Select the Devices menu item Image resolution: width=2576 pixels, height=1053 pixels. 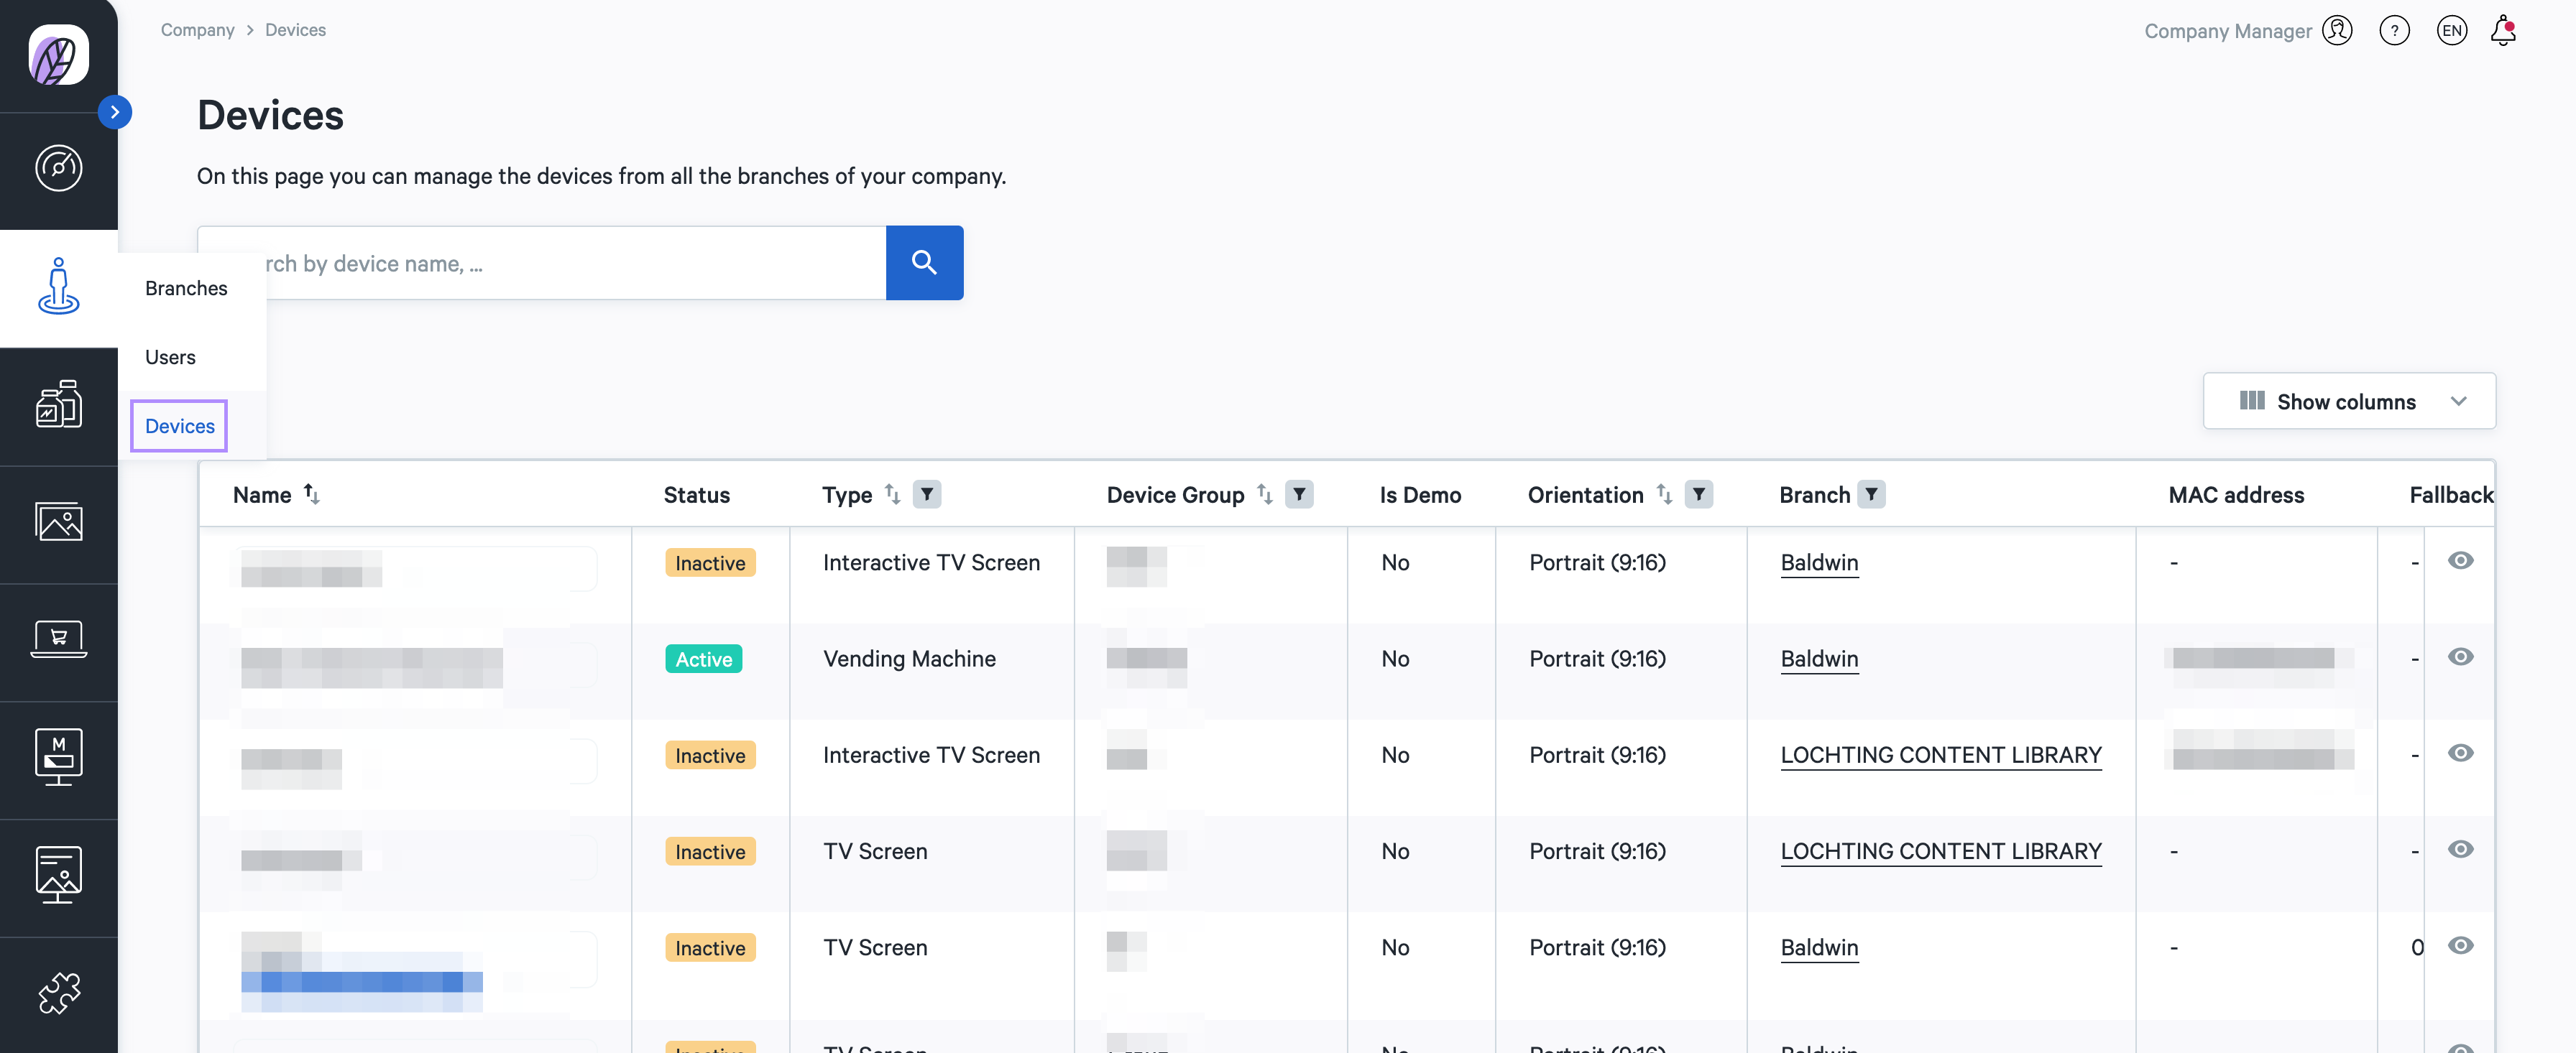coord(179,425)
